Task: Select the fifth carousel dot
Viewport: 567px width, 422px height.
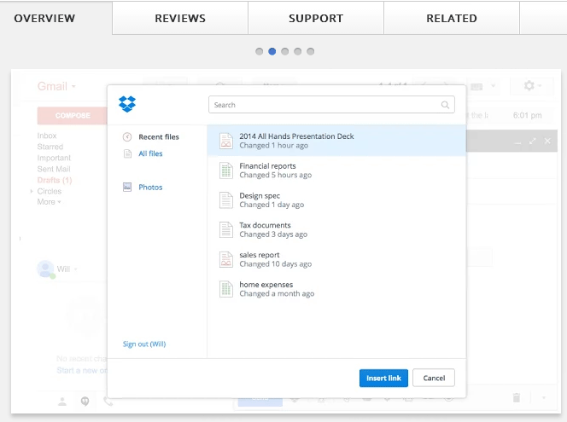Action: coord(311,51)
